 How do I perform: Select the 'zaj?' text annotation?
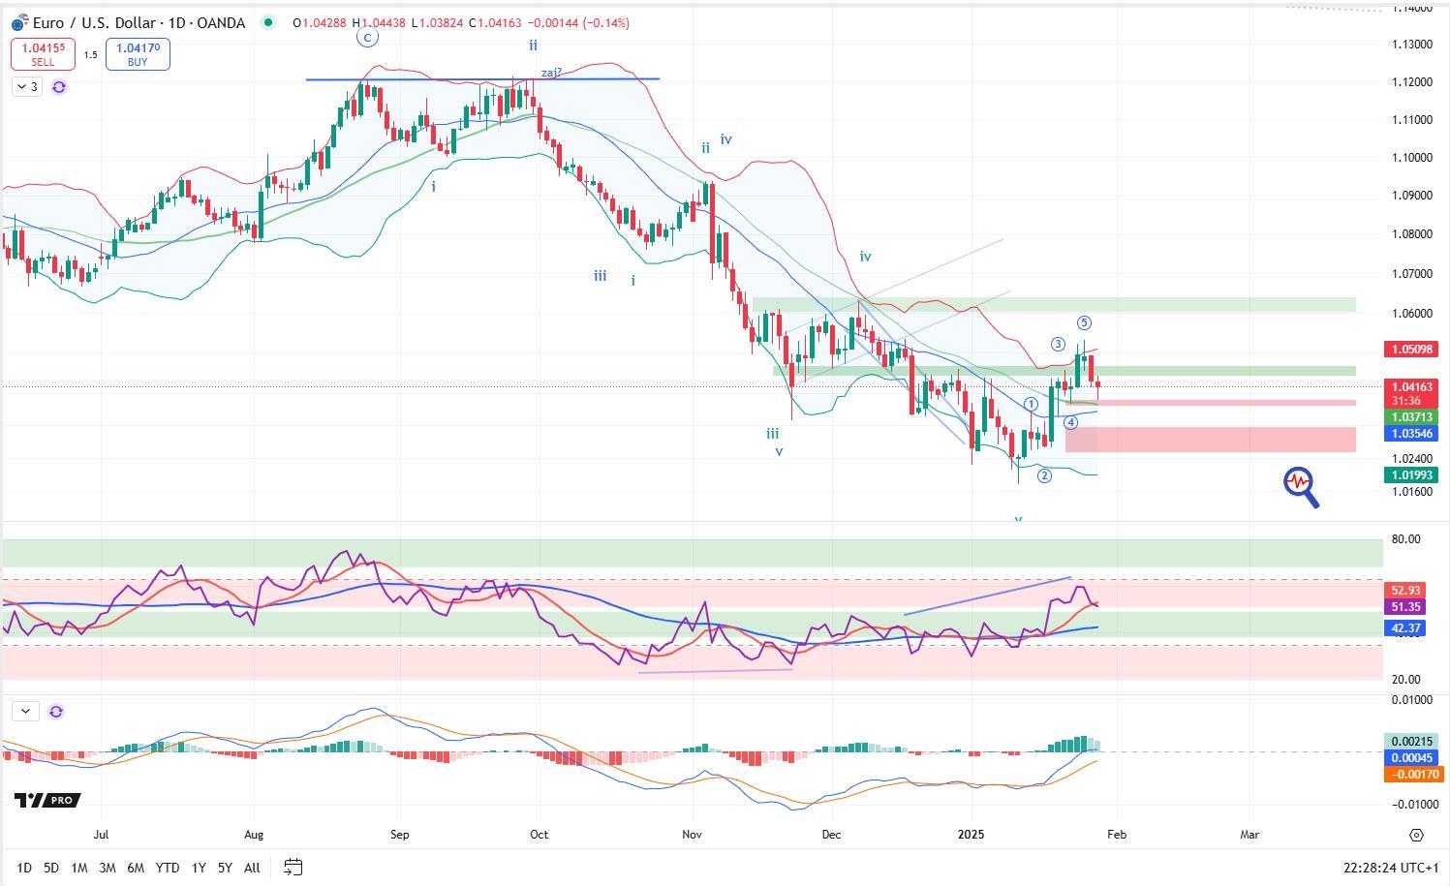tap(551, 73)
